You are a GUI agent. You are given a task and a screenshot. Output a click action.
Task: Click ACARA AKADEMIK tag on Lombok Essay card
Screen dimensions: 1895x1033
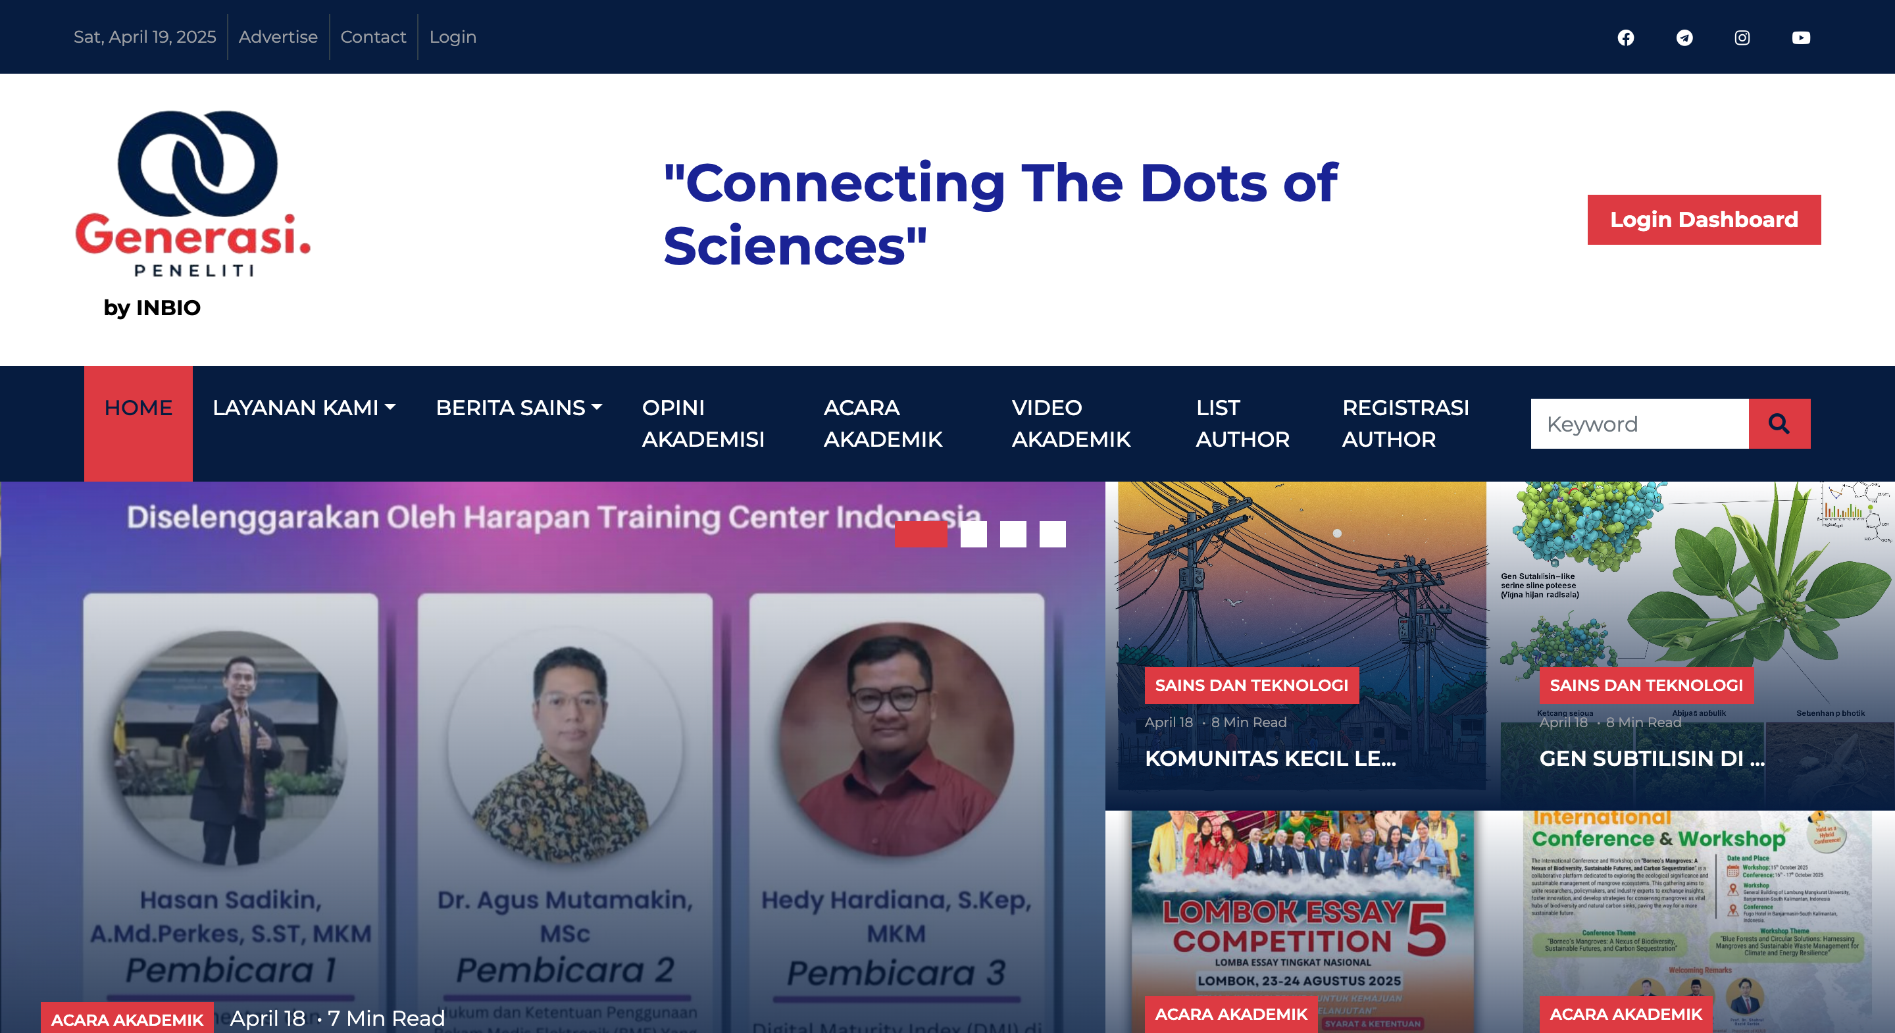click(x=1230, y=1014)
